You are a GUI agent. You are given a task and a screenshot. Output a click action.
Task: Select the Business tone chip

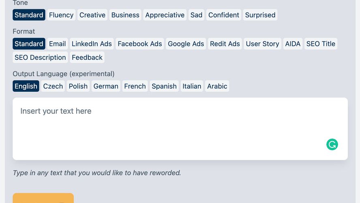(x=125, y=15)
